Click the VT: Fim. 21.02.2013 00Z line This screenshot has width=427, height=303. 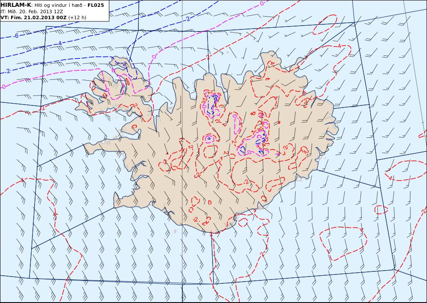point(33,17)
